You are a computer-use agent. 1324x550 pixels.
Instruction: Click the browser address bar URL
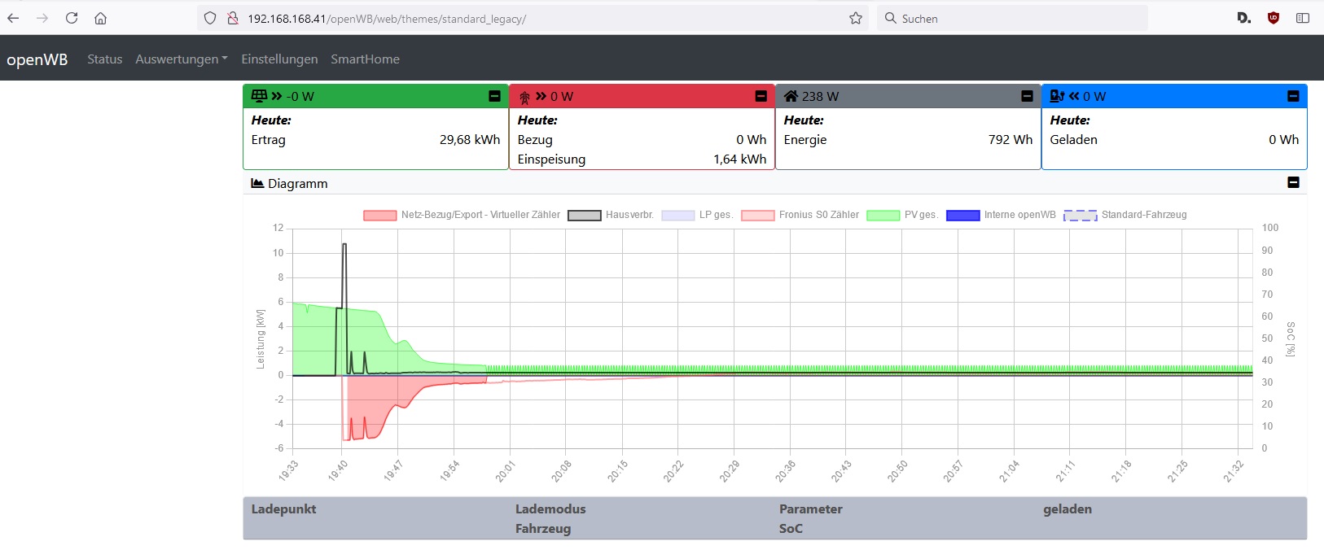[387, 19]
